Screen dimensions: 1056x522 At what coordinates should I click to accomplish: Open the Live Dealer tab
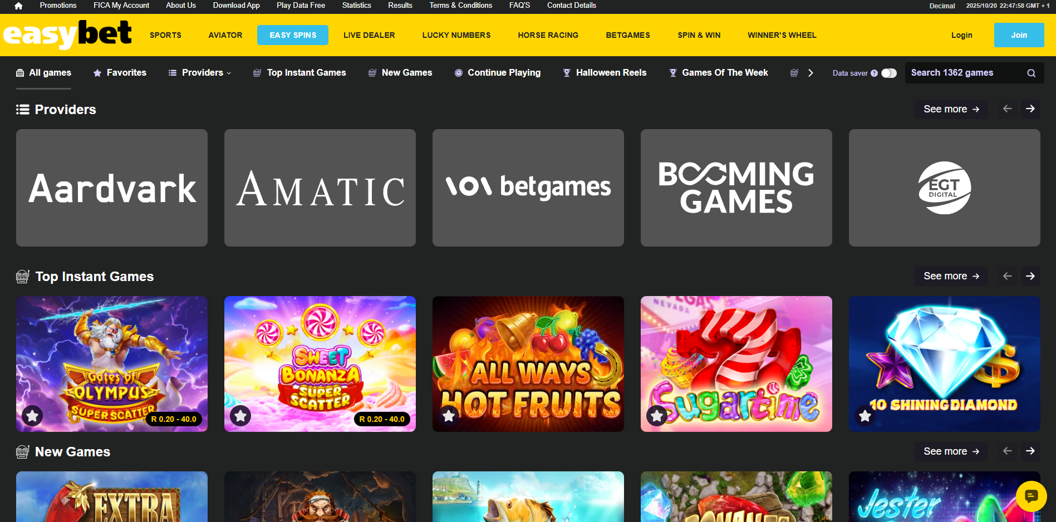(x=369, y=35)
